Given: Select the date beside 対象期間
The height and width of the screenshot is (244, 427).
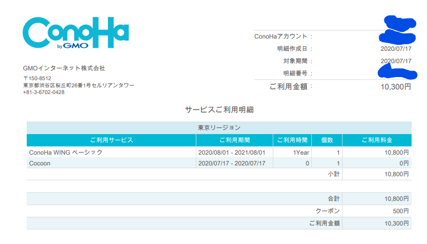Looking at the screenshot, I should 396,61.
